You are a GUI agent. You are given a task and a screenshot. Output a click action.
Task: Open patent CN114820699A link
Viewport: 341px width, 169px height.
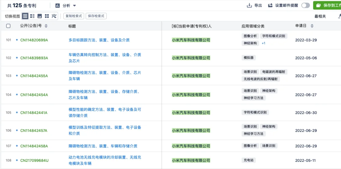point(34,40)
